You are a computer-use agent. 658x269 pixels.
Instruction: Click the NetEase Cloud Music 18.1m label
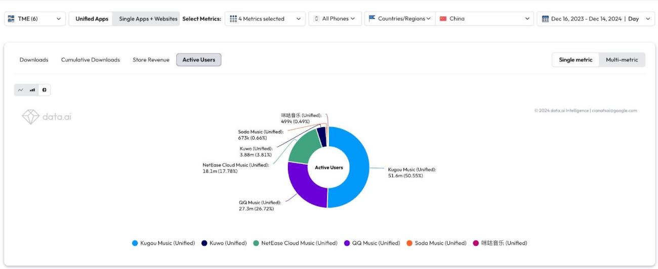pyautogui.click(x=235, y=168)
